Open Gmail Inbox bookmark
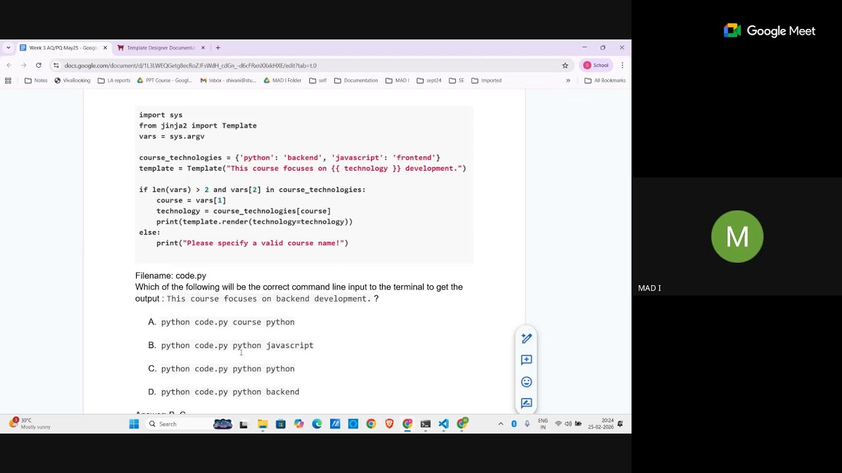 pyautogui.click(x=228, y=81)
